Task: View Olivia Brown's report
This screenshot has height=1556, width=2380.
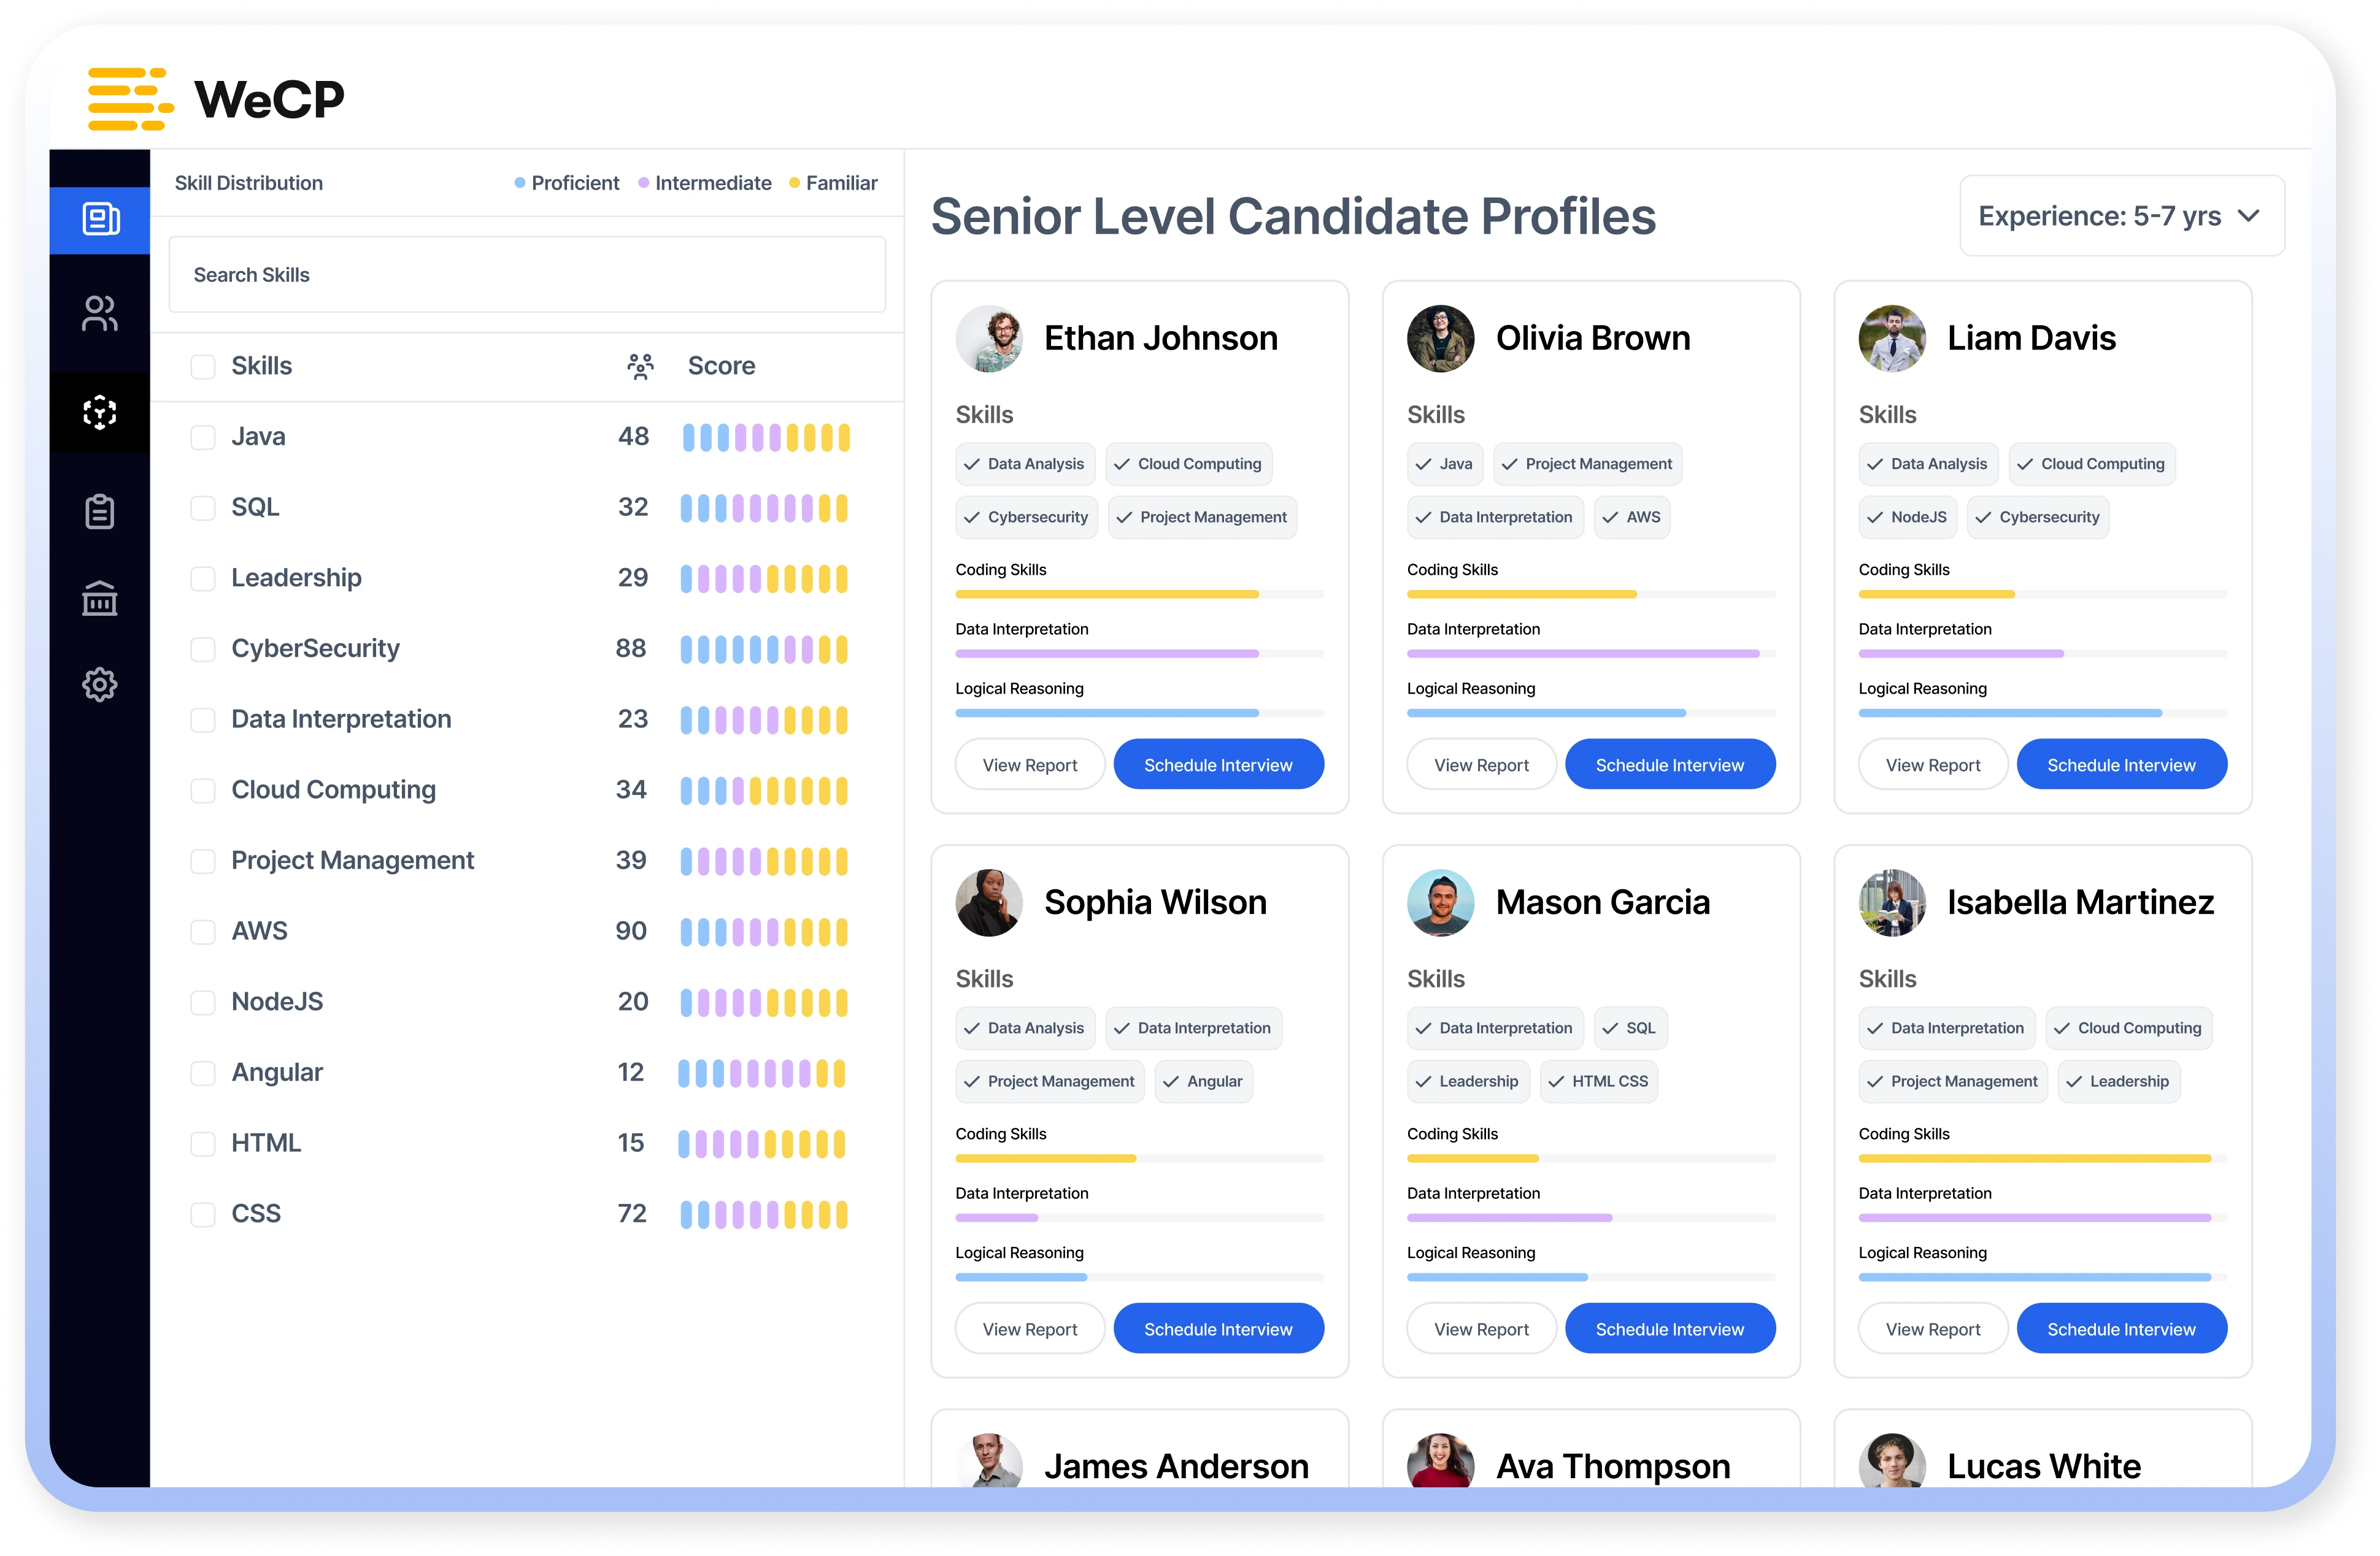Action: tap(1481, 765)
